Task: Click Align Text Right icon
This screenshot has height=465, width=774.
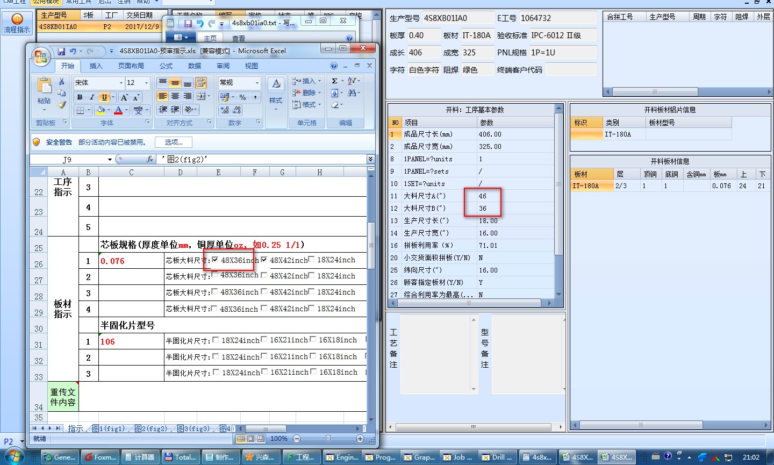Action: click(188, 96)
